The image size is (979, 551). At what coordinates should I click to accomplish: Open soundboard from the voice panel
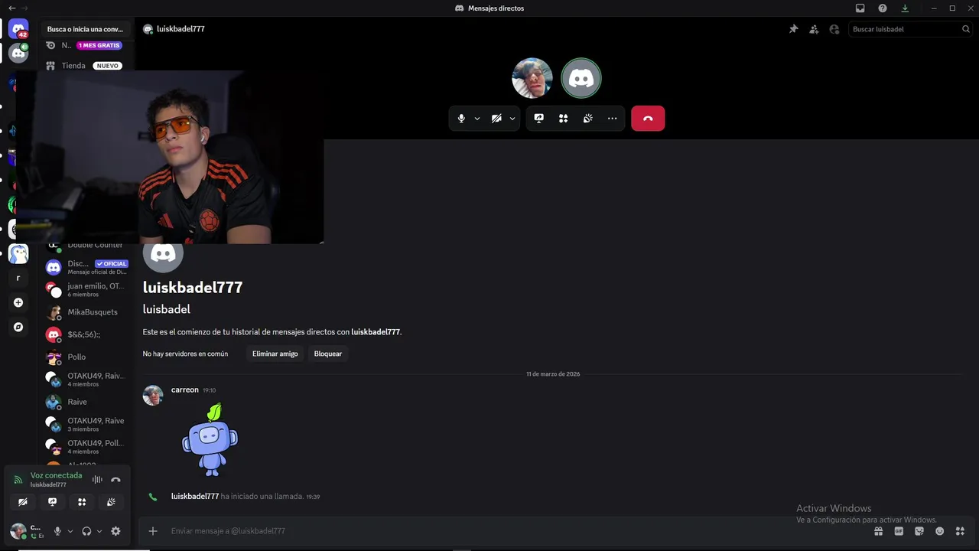click(111, 502)
